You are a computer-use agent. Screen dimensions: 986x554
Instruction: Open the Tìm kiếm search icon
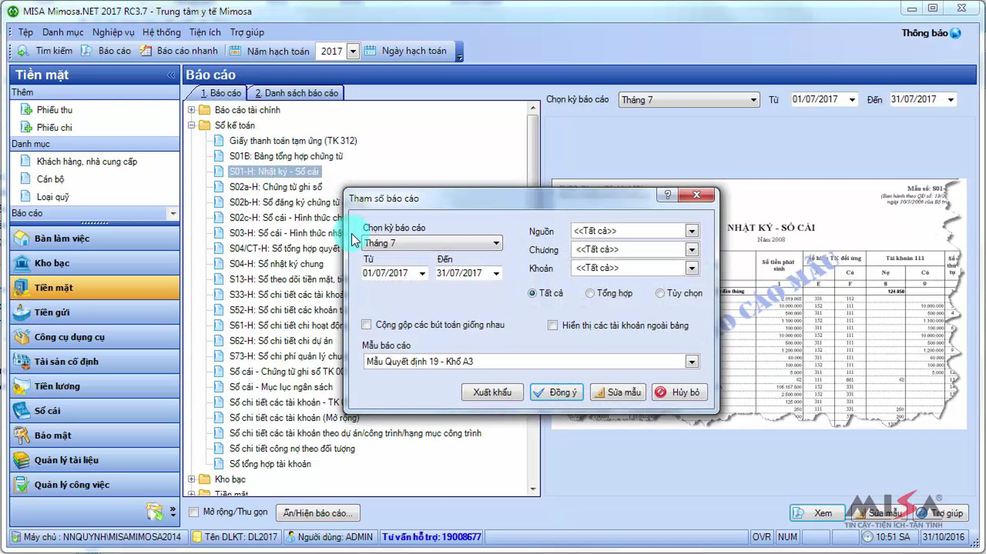pos(23,51)
